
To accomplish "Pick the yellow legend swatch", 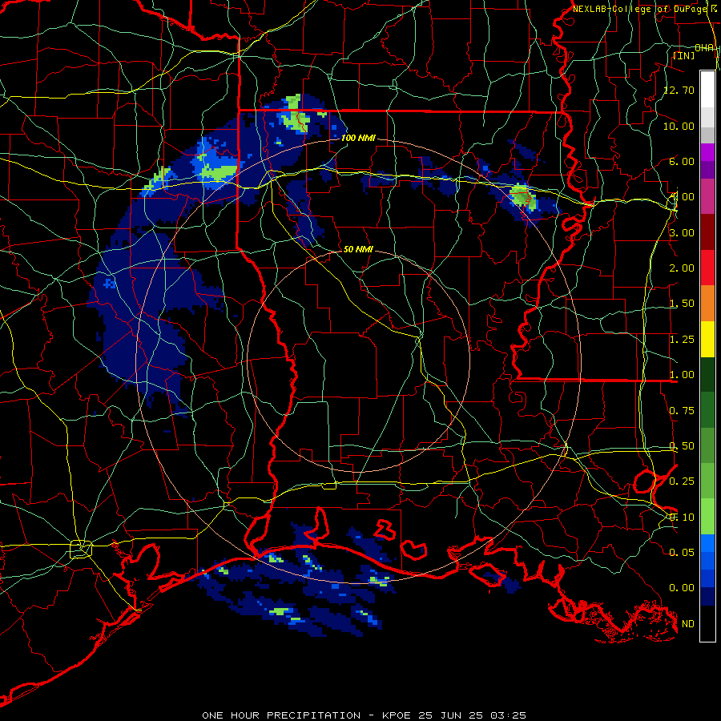I will pos(707,339).
